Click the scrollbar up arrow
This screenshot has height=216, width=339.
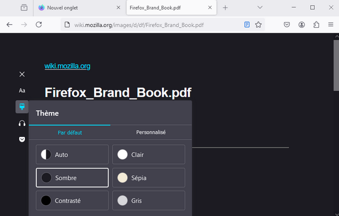(336, 37)
